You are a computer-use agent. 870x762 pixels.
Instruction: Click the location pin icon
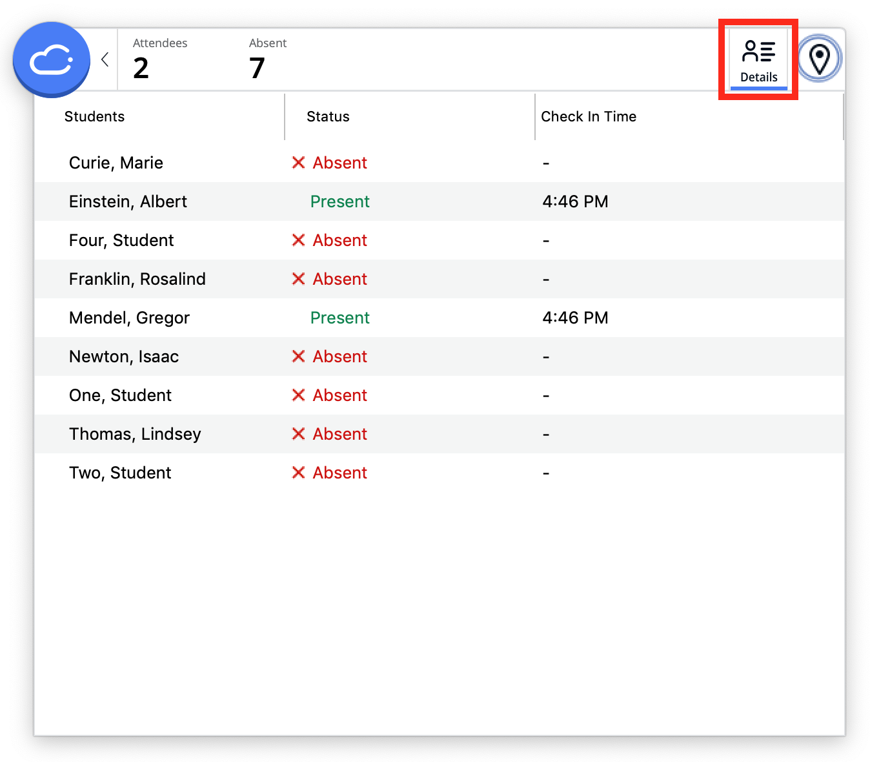[820, 58]
